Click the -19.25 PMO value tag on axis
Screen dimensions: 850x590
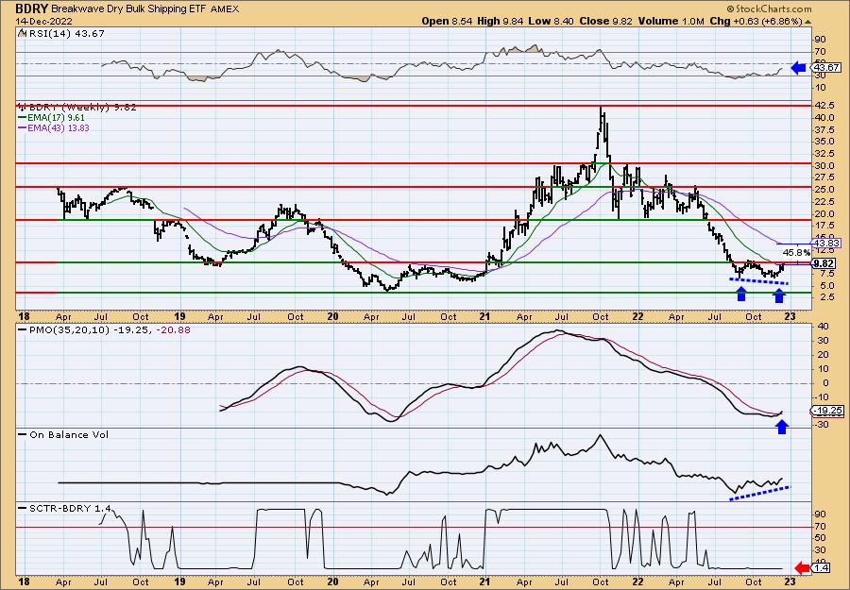coord(826,412)
